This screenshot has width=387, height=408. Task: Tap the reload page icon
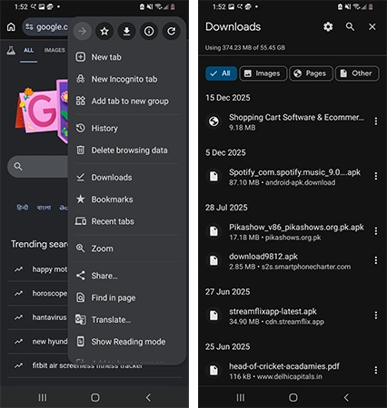click(x=172, y=31)
